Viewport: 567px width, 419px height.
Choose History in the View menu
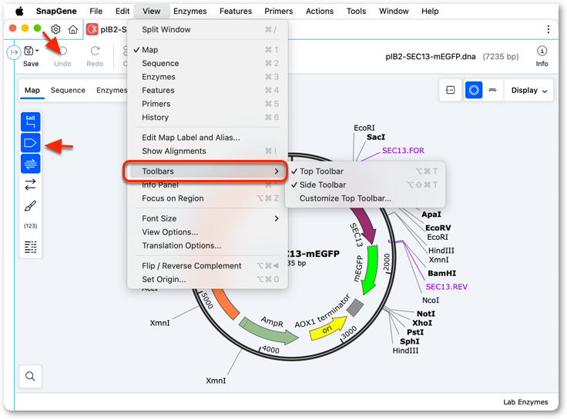pyautogui.click(x=207, y=118)
